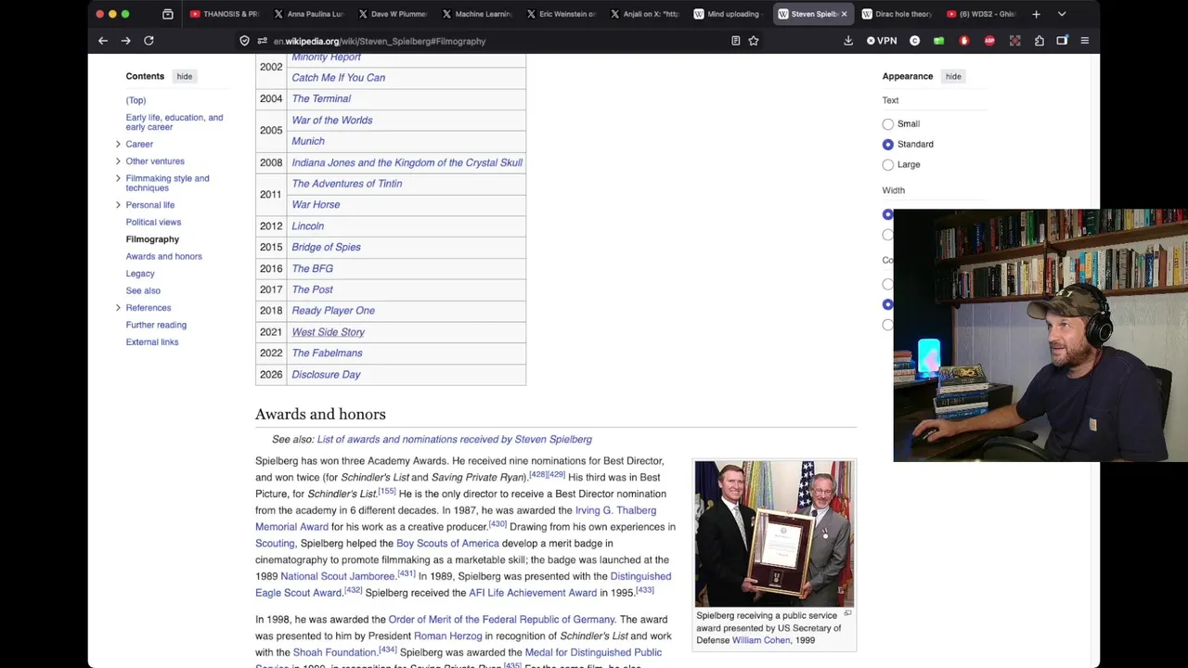The height and width of the screenshot is (668, 1188).
Task: Reload the current Wikipedia page
Action: pyautogui.click(x=148, y=41)
